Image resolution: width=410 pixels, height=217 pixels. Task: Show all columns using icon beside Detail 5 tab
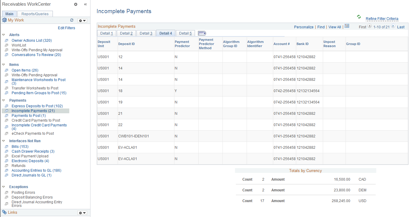coord(202,33)
